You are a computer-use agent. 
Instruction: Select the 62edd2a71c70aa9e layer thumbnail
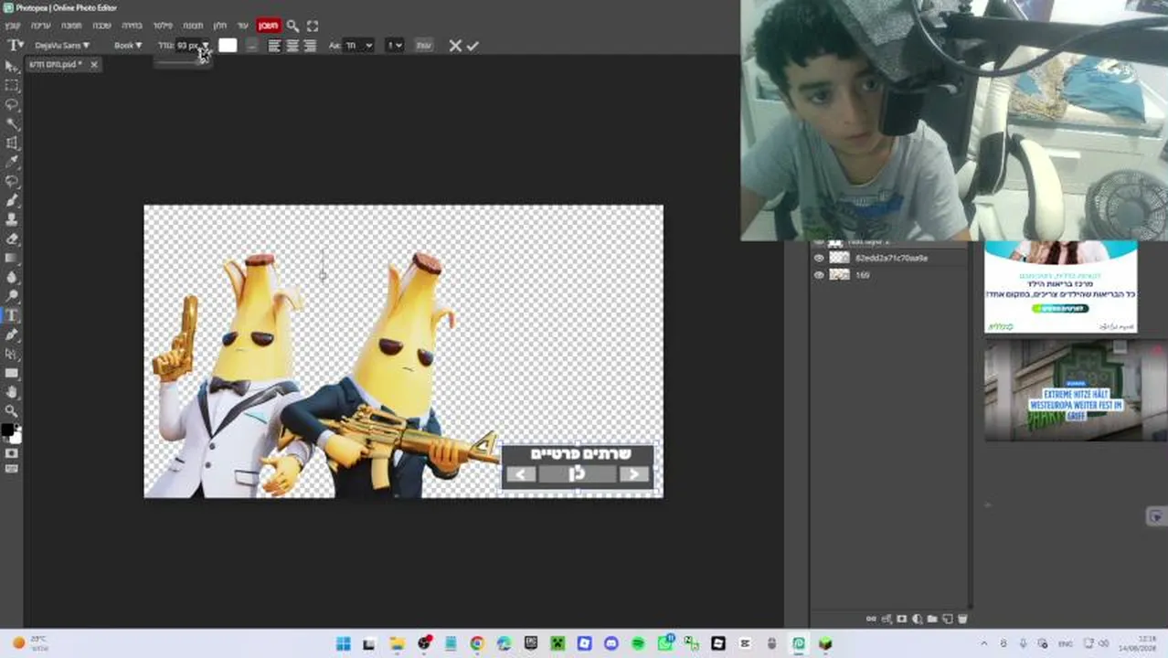(839, 259)
